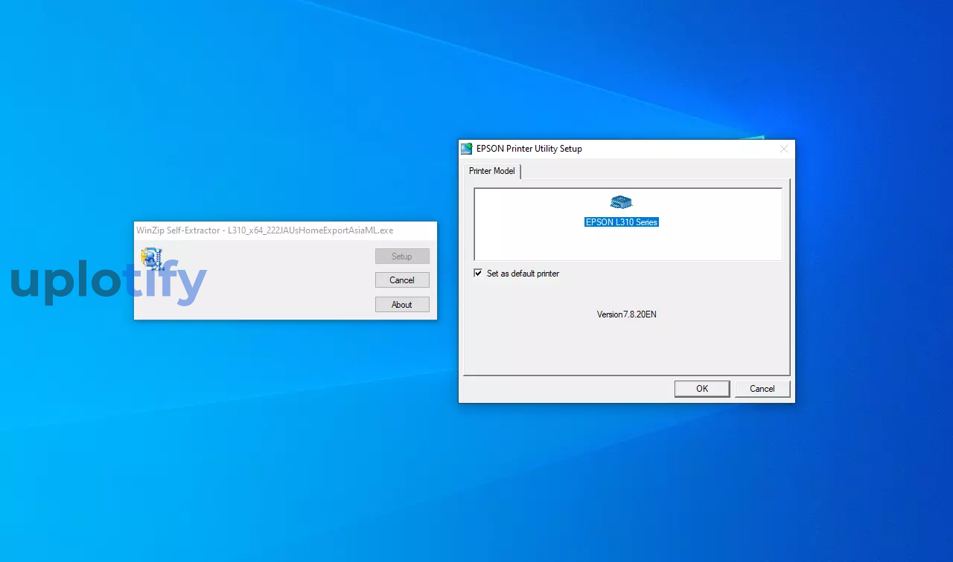Open About in WinZip Self-Extractor

coord(402,305)
